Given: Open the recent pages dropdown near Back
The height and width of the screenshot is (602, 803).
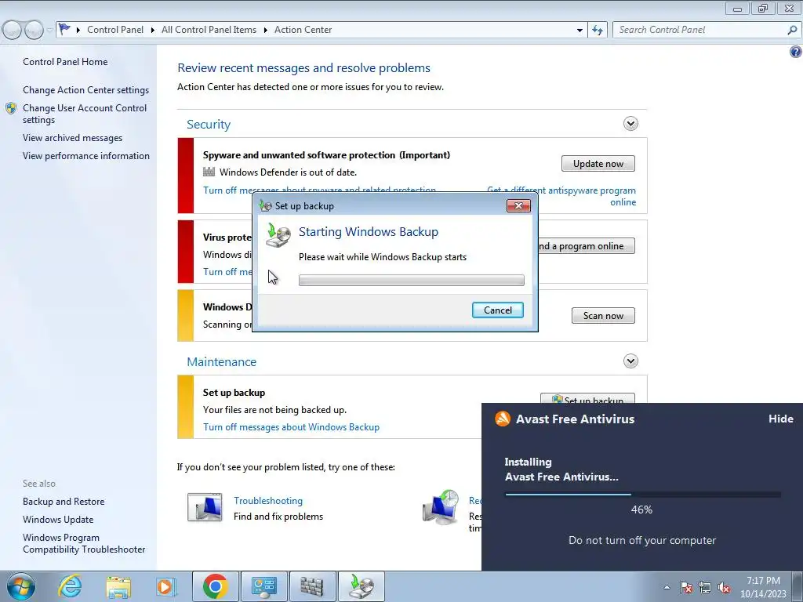Looking at the screenshot, I should (x=49, y=31).
